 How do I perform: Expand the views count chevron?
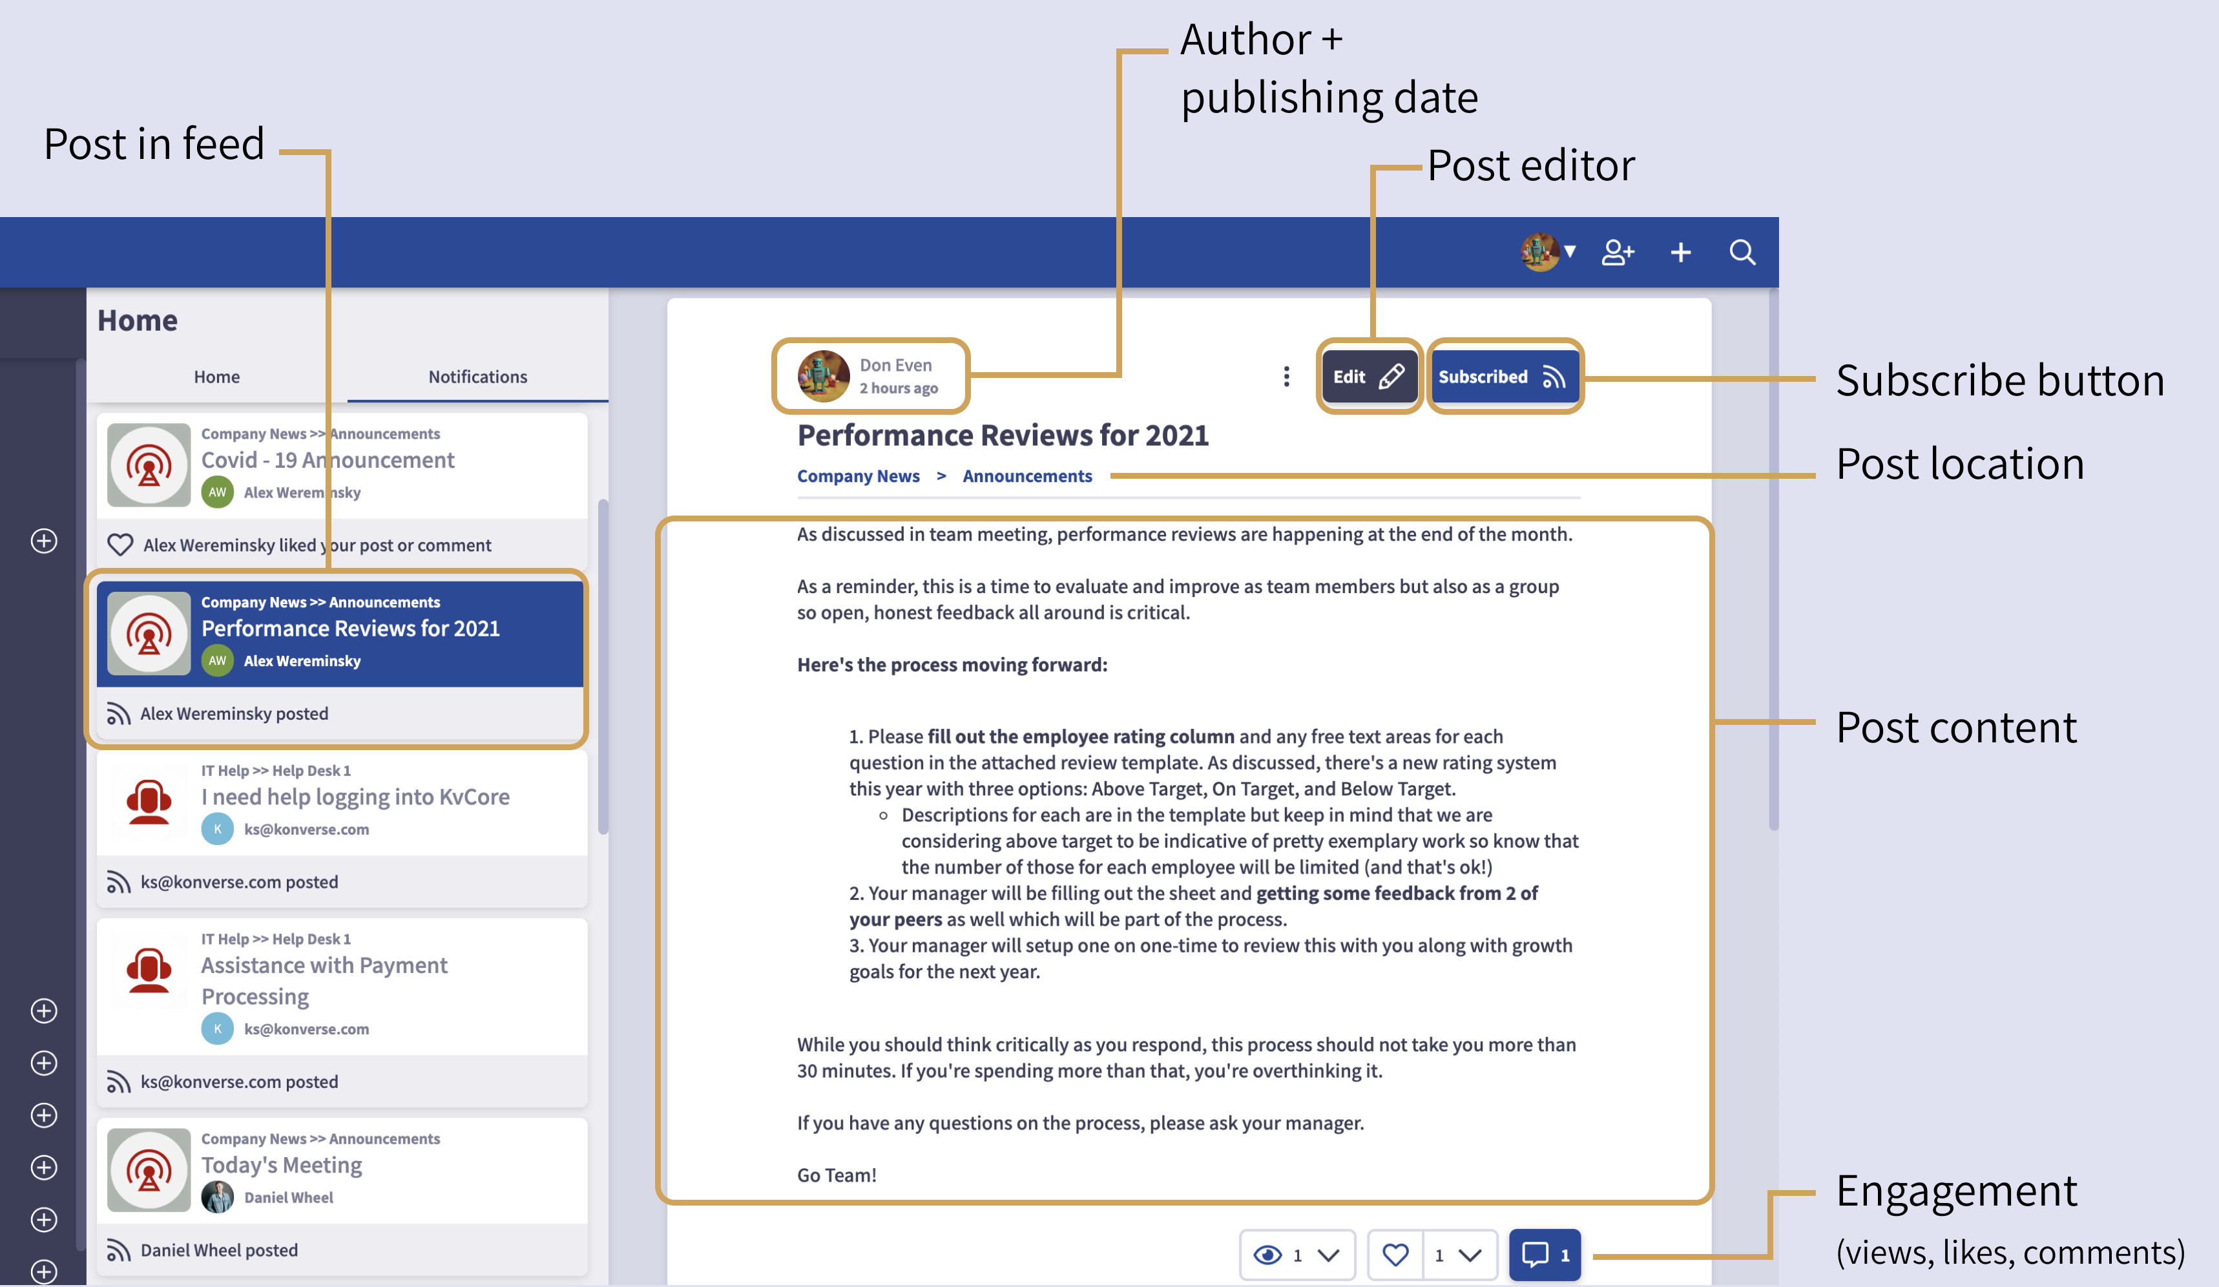1328,1255
